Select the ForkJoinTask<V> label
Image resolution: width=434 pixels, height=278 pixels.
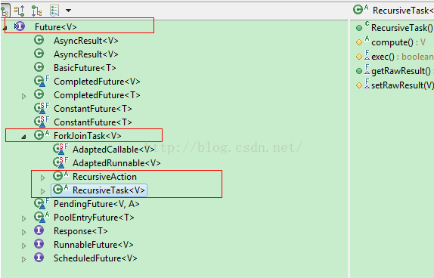click(x=88, y=136)
